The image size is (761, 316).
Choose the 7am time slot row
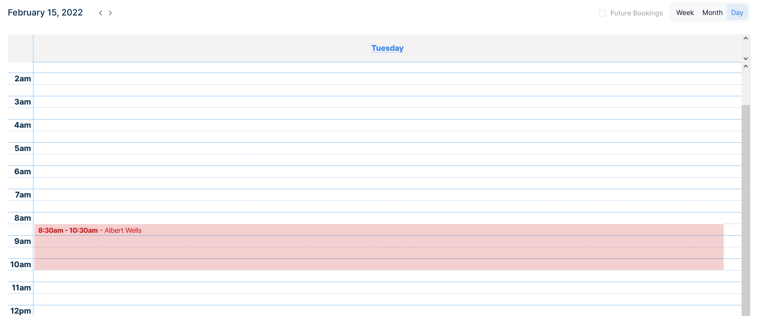(x=387, y=195)
